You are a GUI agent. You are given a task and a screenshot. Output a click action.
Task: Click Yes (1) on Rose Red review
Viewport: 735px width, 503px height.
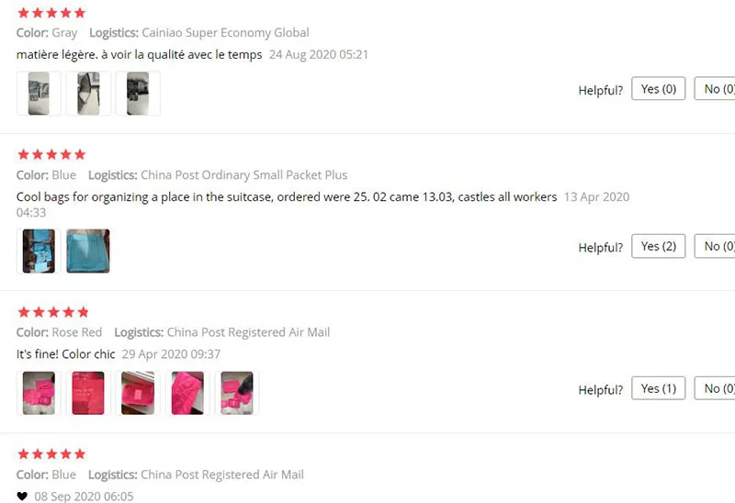point(658,388)
